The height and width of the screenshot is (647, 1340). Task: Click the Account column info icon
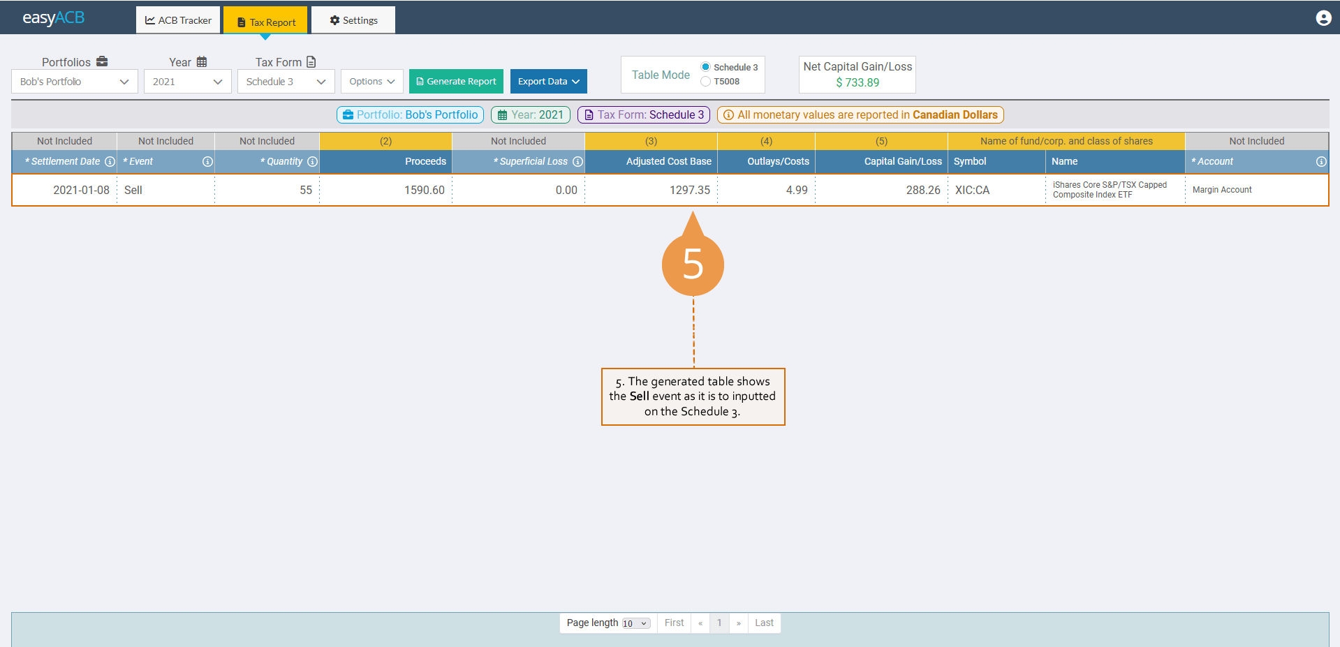pyautogui.click(x=1321, y=161)
